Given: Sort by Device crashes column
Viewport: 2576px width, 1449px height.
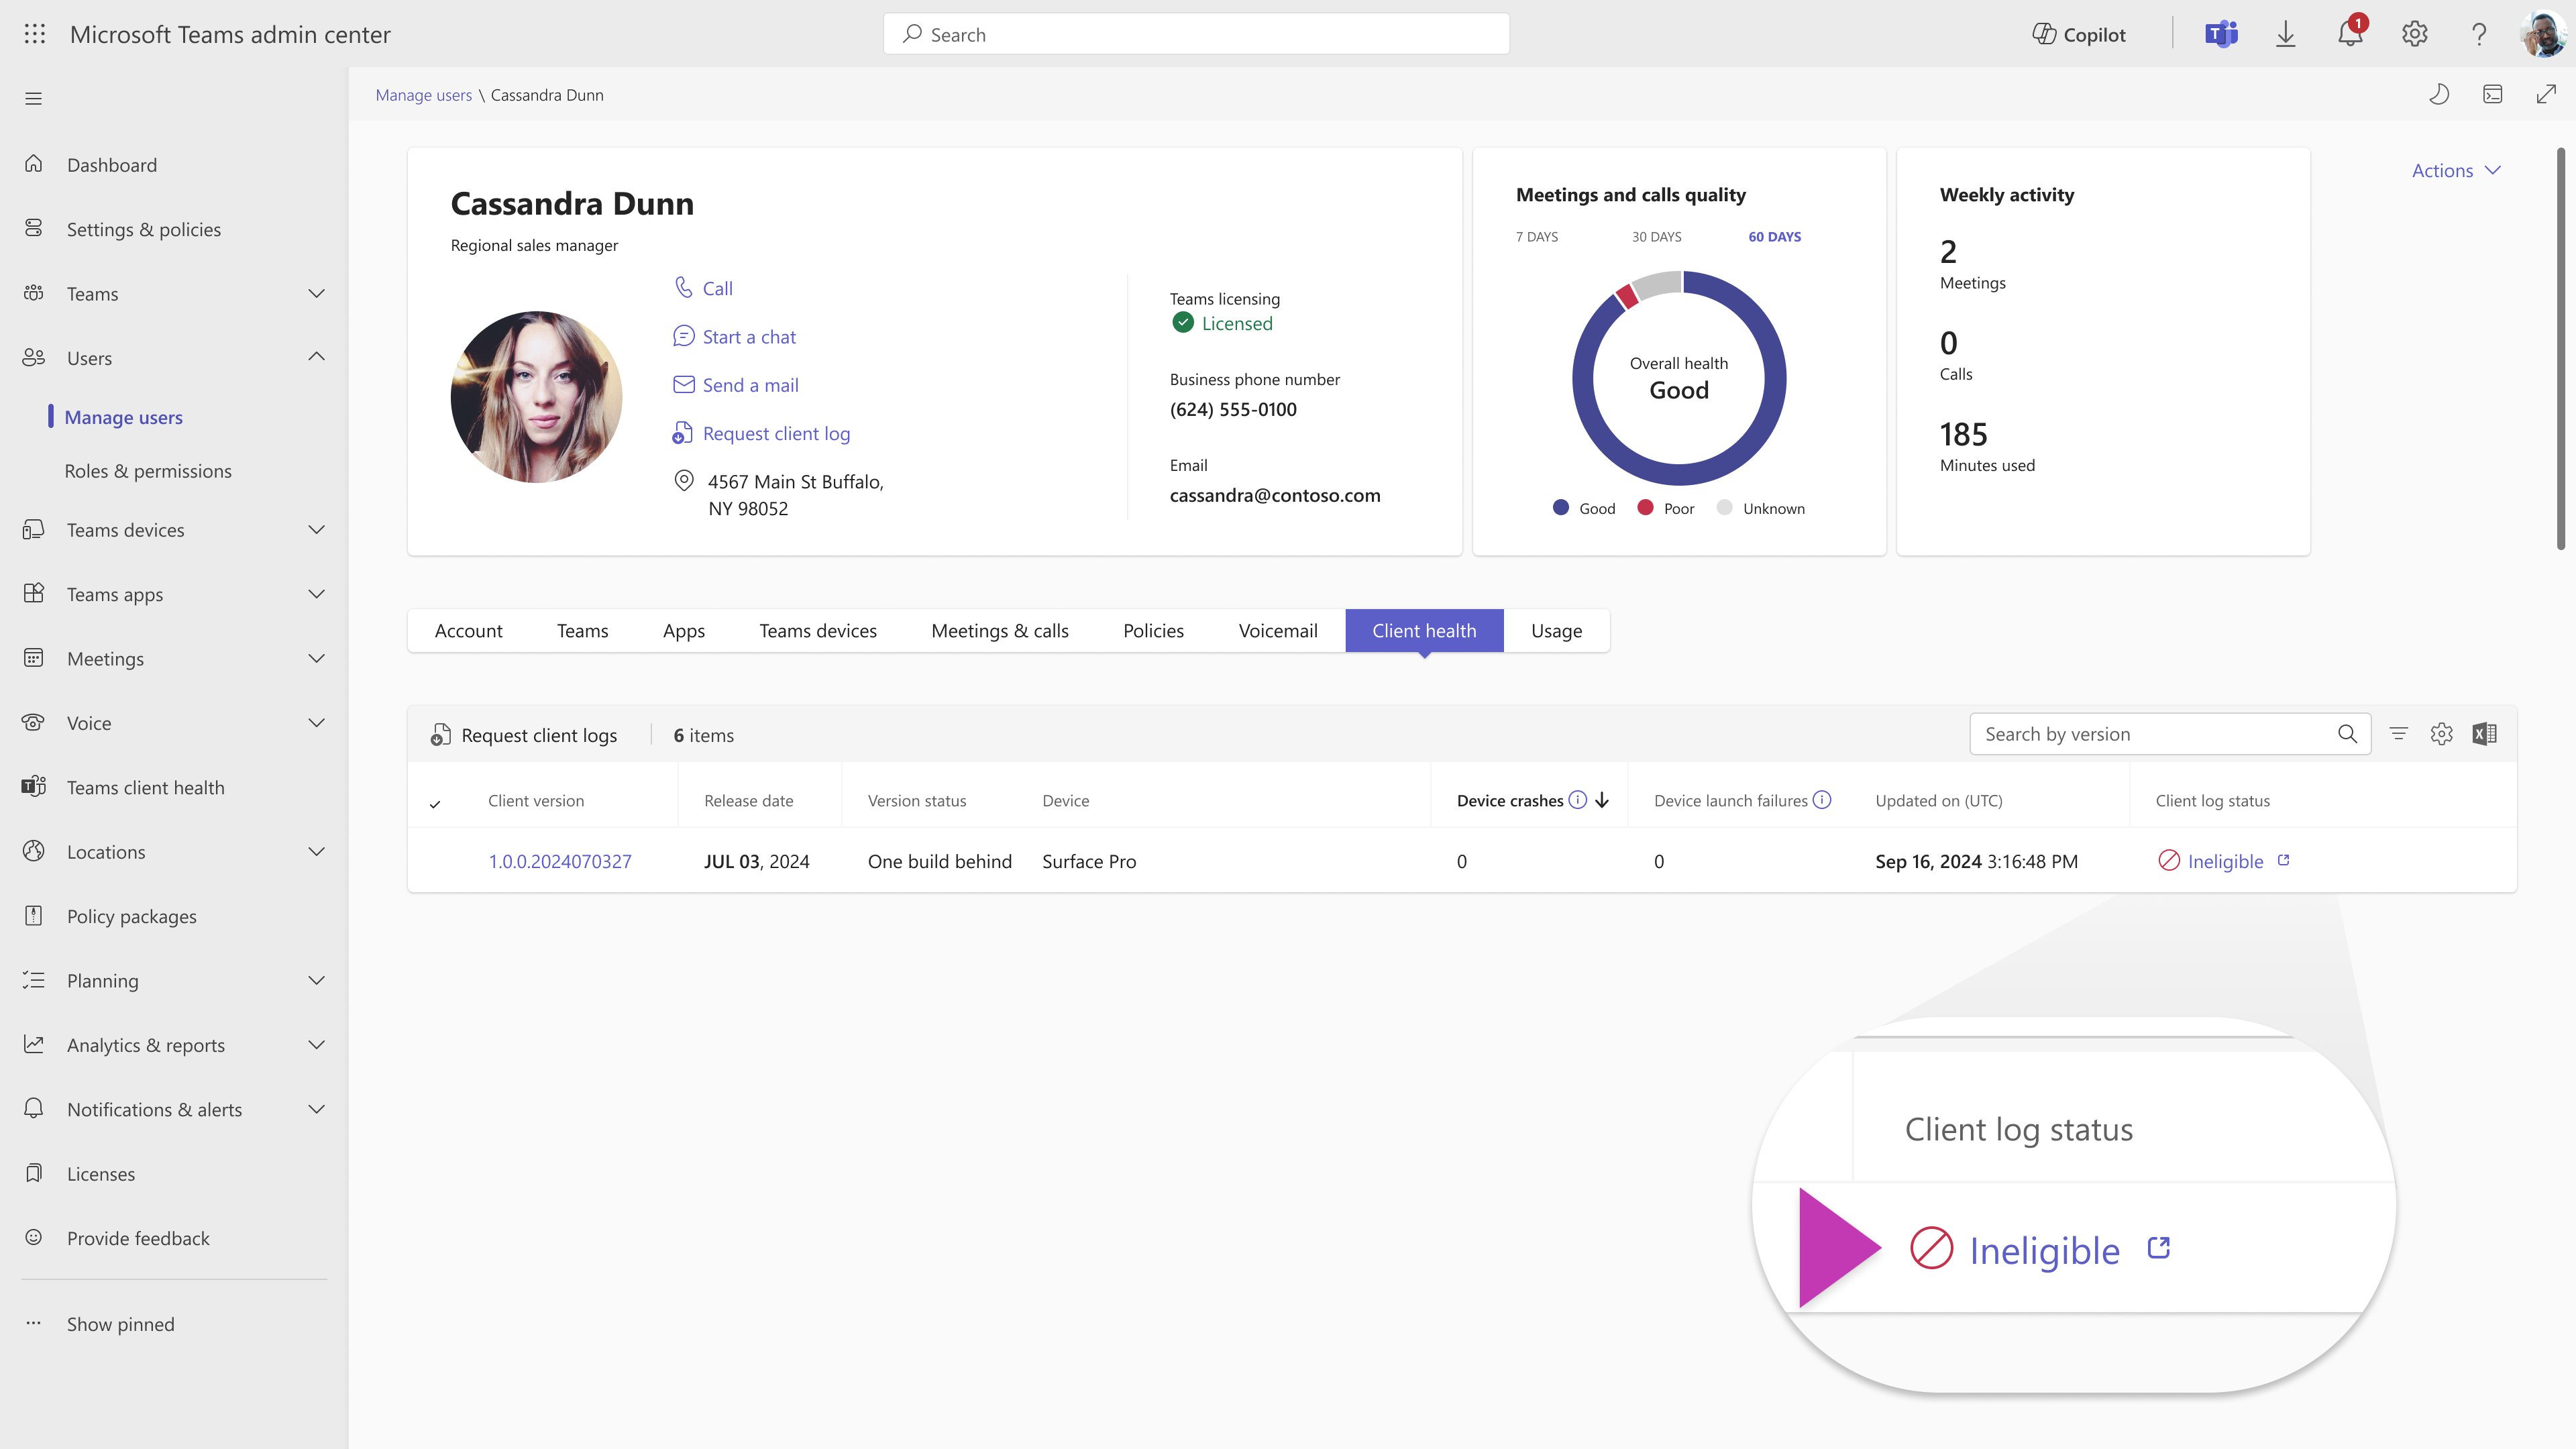Looking at the screenshot, I should tap(1510, 800).
